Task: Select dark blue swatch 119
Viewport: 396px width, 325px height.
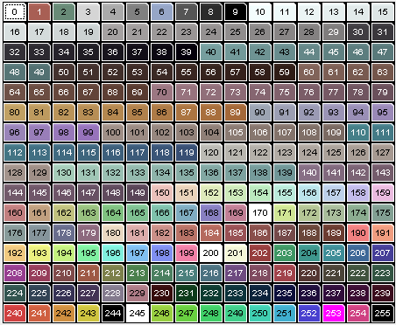Action: (x=187, y=152)
